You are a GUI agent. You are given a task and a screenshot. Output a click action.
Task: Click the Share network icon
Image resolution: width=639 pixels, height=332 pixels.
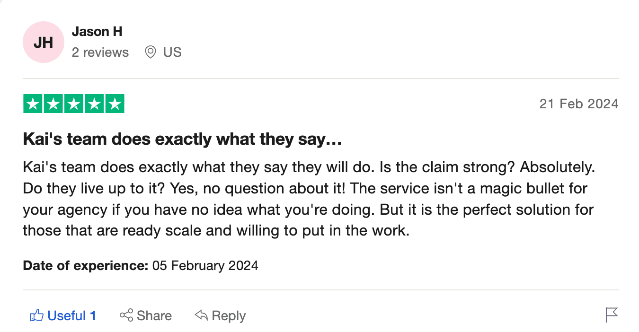pos(126,315)
